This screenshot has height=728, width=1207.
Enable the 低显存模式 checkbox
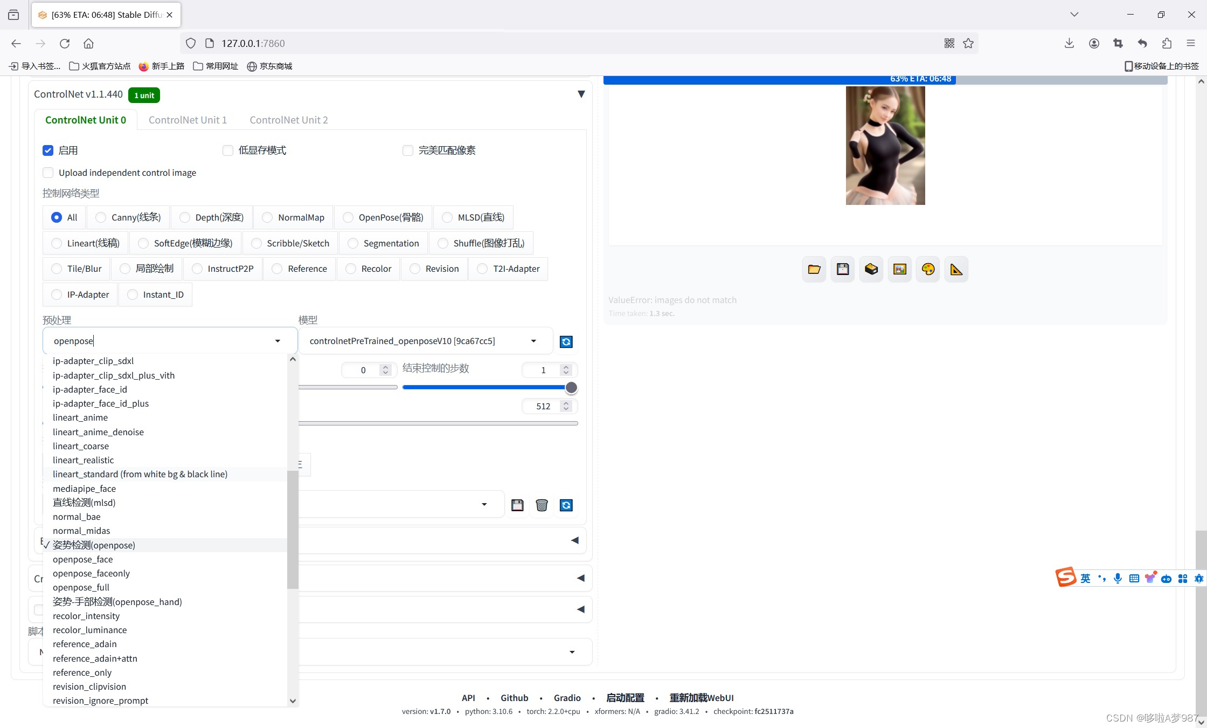click(x=228, y=150)
